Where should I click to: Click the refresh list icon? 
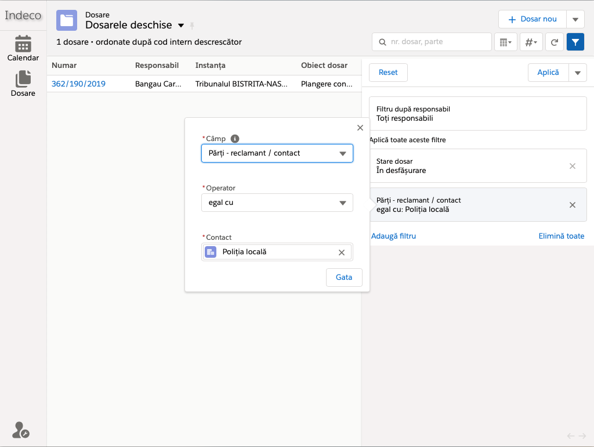coord(554,42)
